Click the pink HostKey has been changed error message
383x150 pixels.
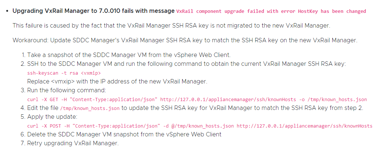(x=271, y=11)
